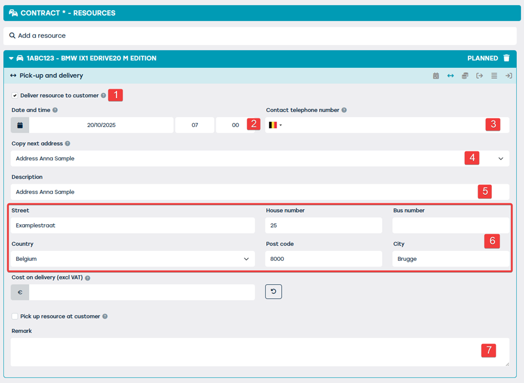
Task: Untick Deliver resource to customer checkbox
Action: pos(15,95)
